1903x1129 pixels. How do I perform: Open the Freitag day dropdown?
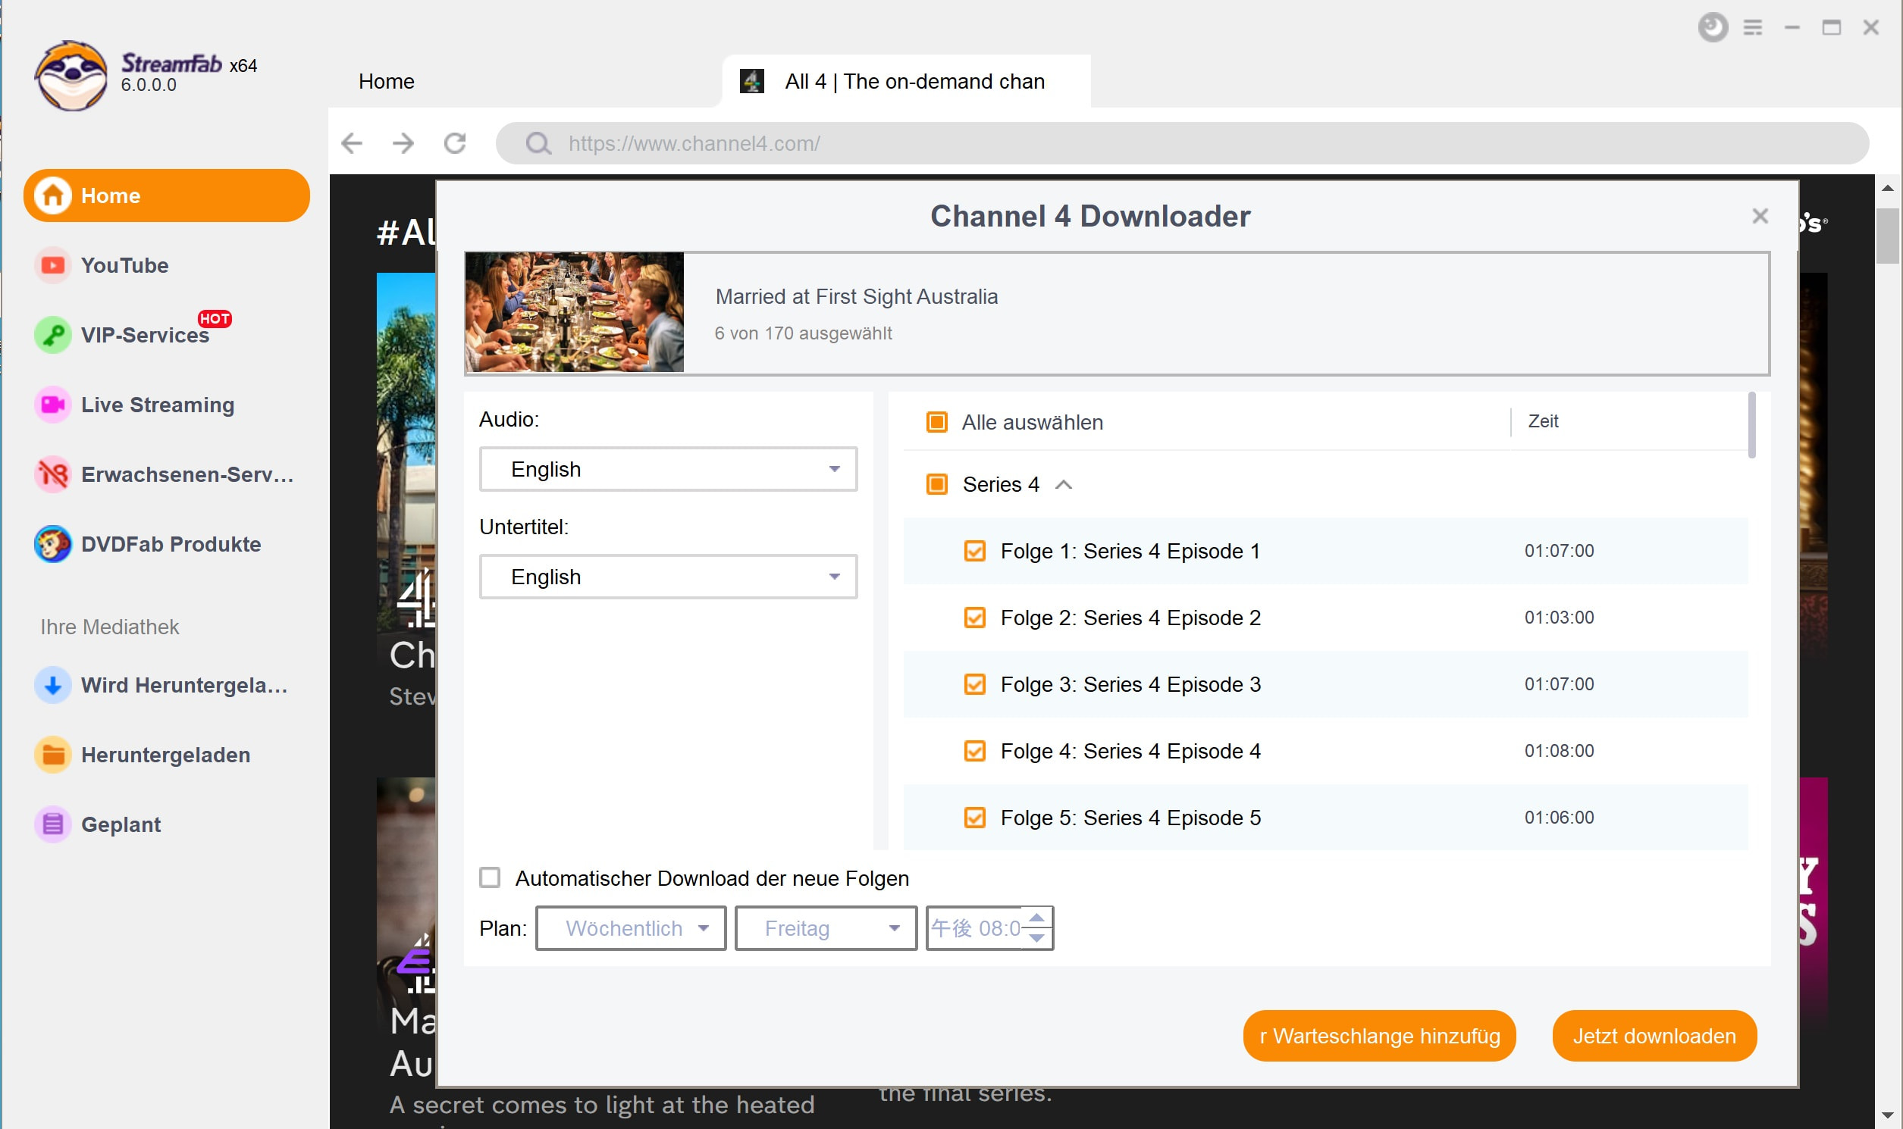pos(826,928)
